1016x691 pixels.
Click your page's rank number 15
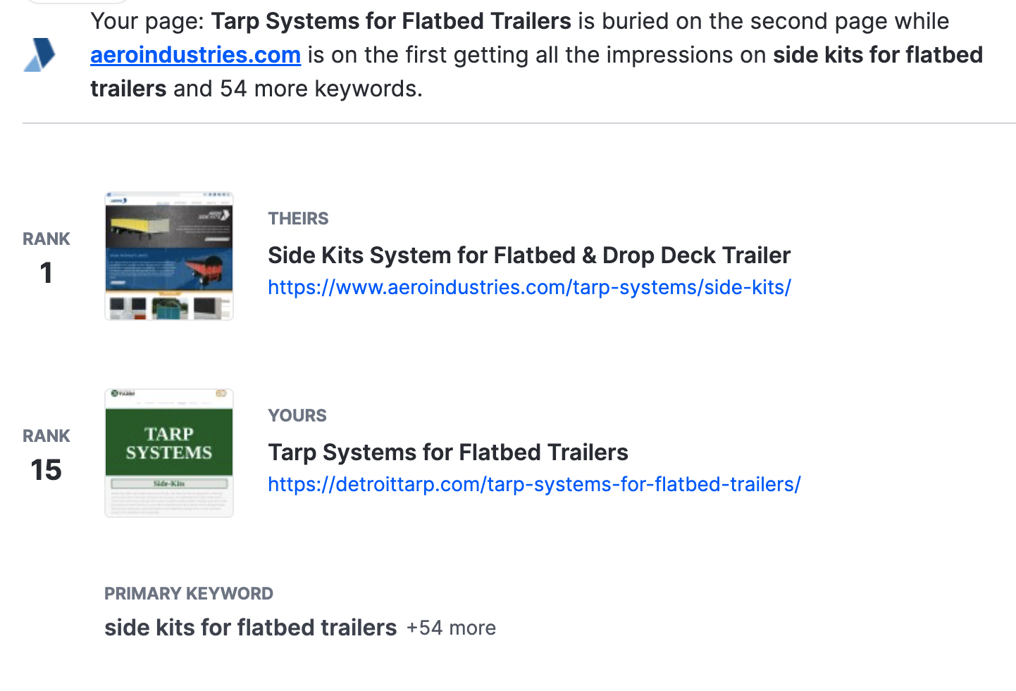click(x=47, y=470)
